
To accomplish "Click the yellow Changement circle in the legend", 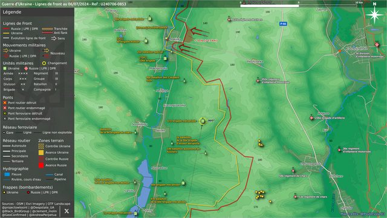I will click(44, 63).
